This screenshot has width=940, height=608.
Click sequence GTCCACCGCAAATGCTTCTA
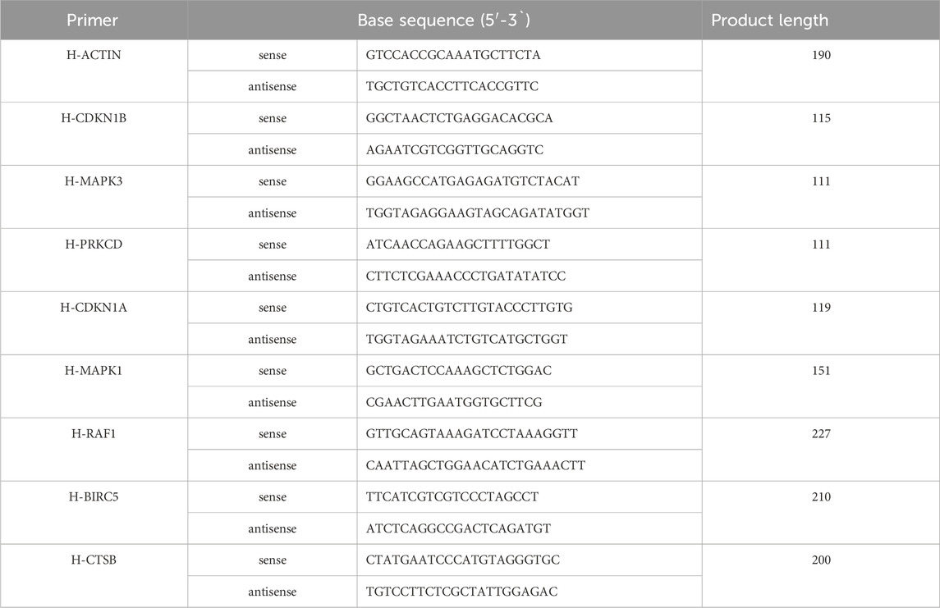453,55
